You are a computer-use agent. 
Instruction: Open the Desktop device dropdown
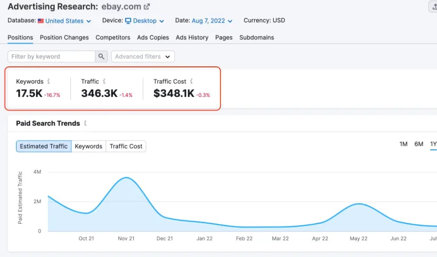(145, 21)
